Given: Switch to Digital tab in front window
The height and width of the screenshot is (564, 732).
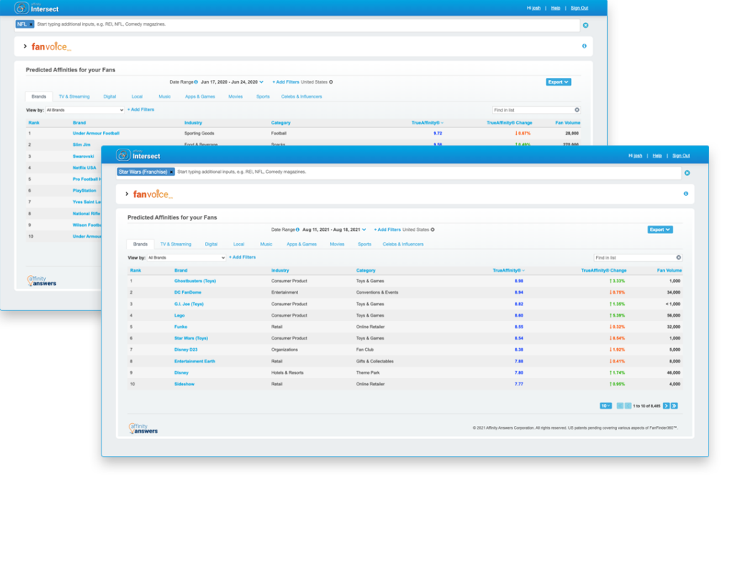Looking at the screenshot, I should tap(211, 244).
